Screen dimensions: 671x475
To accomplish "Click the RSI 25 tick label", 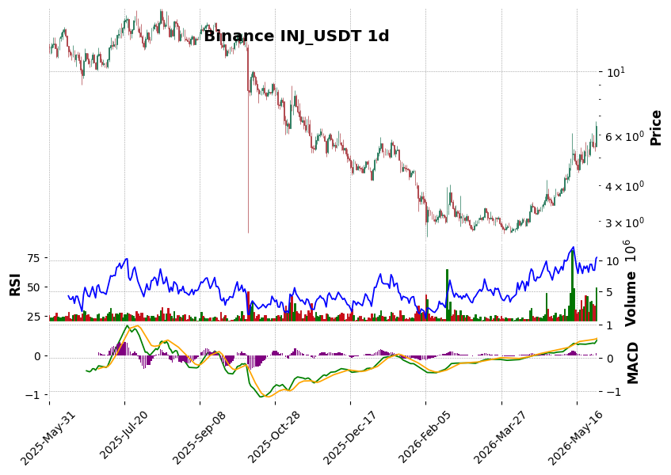I will 33,317.
